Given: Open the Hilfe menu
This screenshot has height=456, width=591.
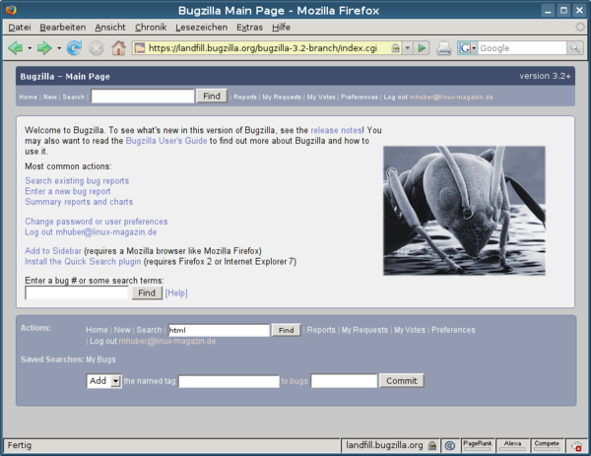Looking at the screenshot, I should [x=281, y=28].
